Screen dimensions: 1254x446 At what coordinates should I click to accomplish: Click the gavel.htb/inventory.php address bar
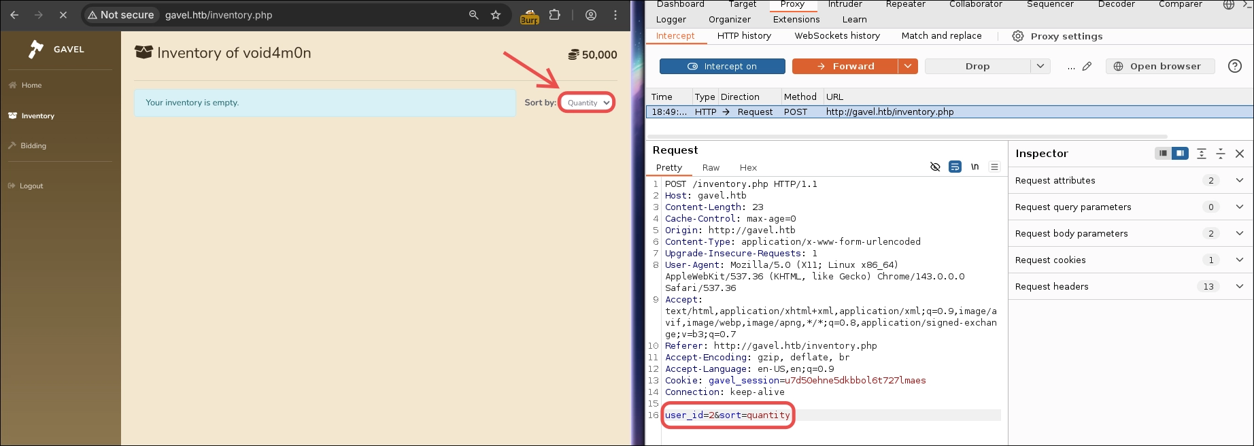pos(218,15)
